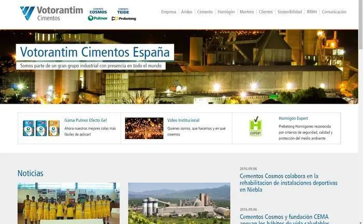Open the Cemento Cosmos brand logo
This screenshot has width=363, height=224.
[x=98, y=11]
